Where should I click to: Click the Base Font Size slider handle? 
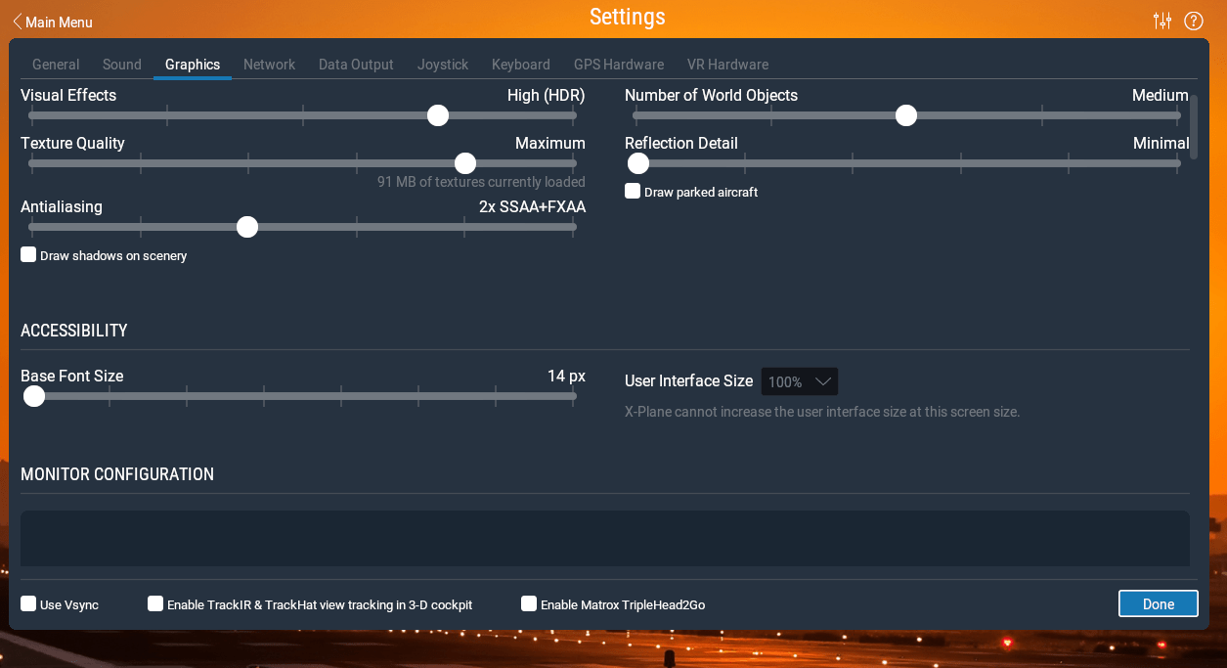pos(33,396)
